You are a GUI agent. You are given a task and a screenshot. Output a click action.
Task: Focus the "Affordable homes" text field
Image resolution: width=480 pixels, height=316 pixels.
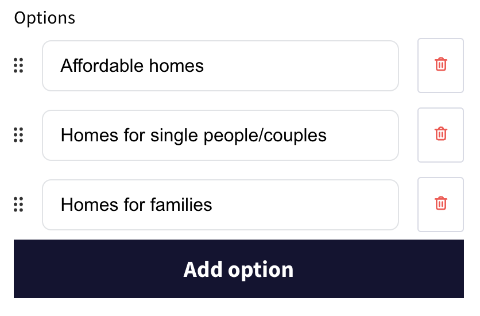[220, 65]
